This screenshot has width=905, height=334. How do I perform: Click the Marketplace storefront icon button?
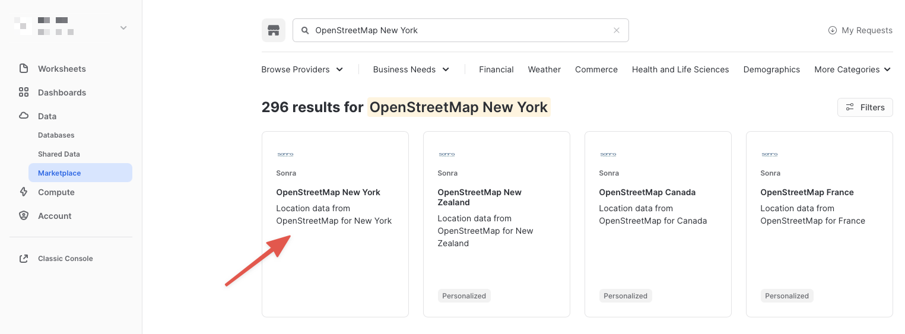pos(274,30)
